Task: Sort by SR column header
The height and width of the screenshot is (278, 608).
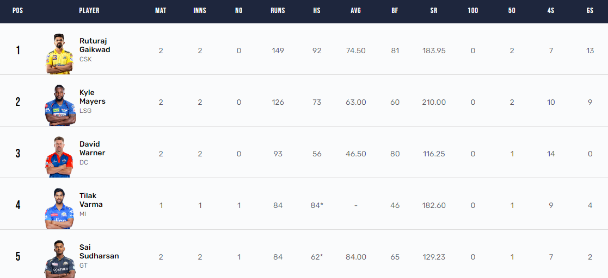Action: coord(434,11)
